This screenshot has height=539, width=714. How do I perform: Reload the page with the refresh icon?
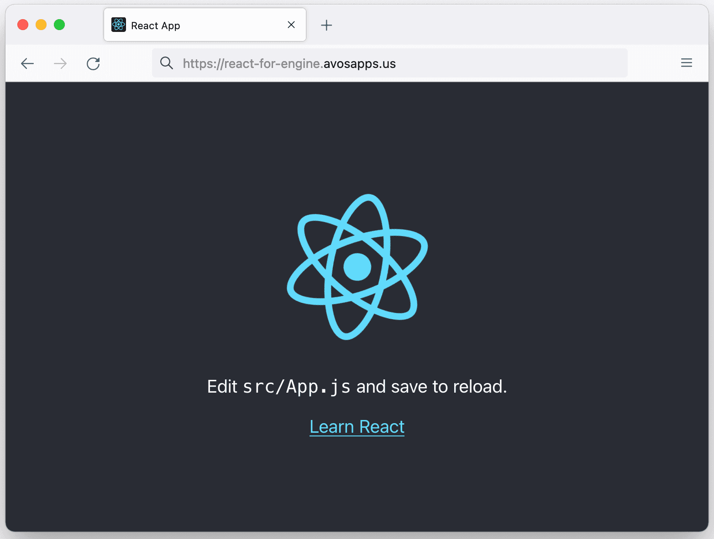pyautogui.click(x=93, y=63)
